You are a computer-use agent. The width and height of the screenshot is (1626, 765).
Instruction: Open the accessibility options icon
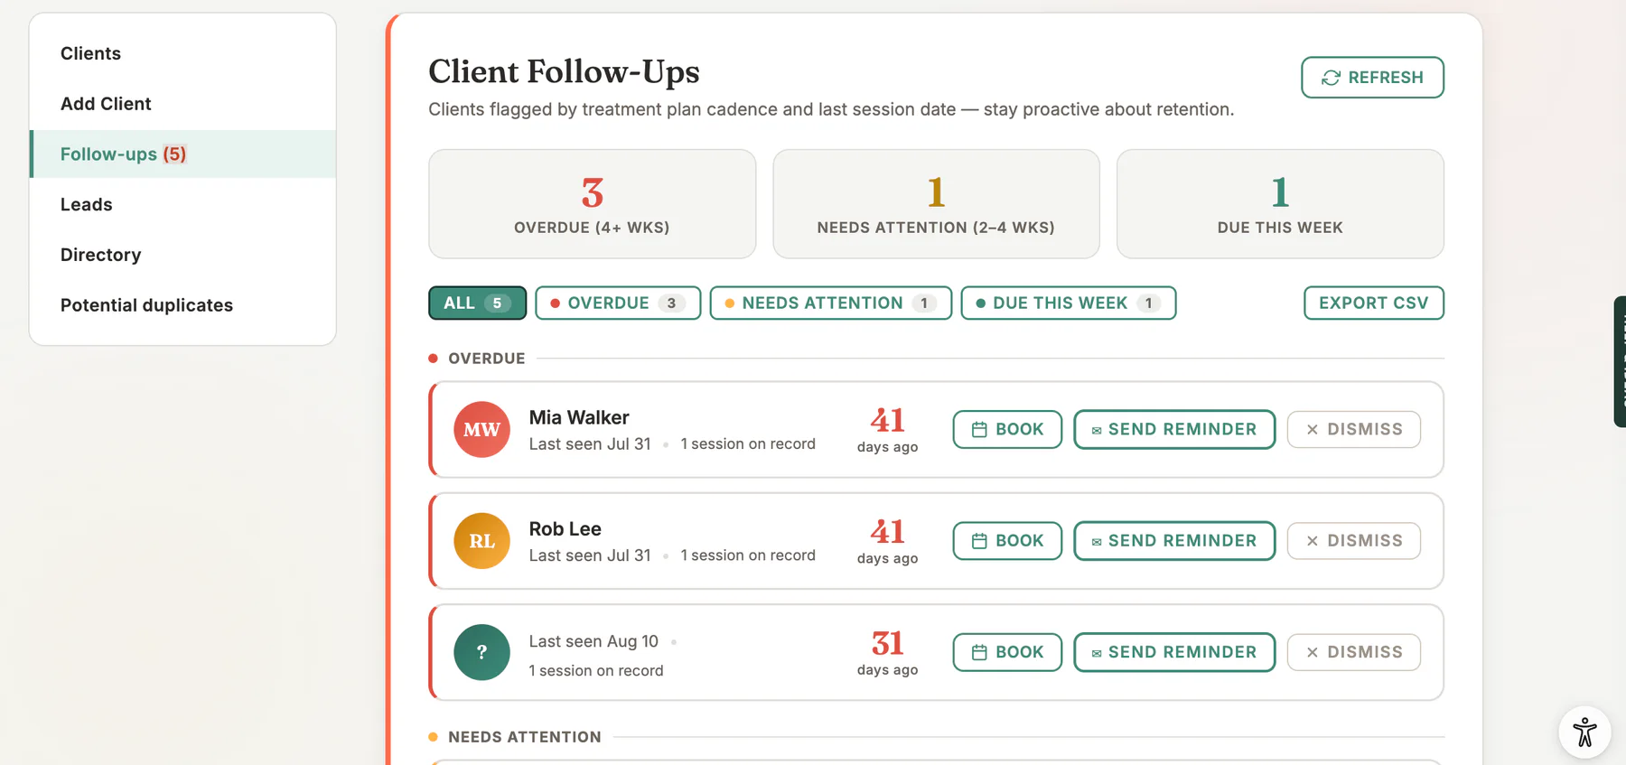pyautogui.click(x=1584, y=732)
